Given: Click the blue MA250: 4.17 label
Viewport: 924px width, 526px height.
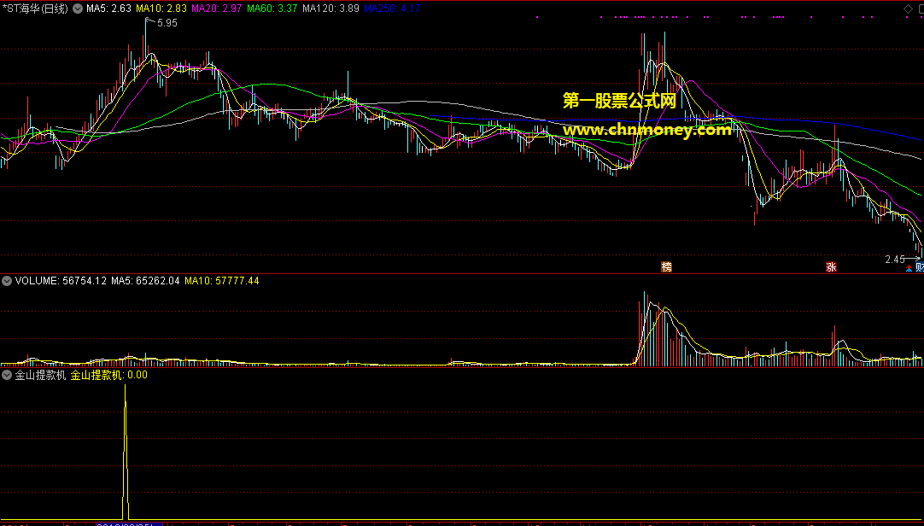Looking at the screenshot, I should (392, 9).
